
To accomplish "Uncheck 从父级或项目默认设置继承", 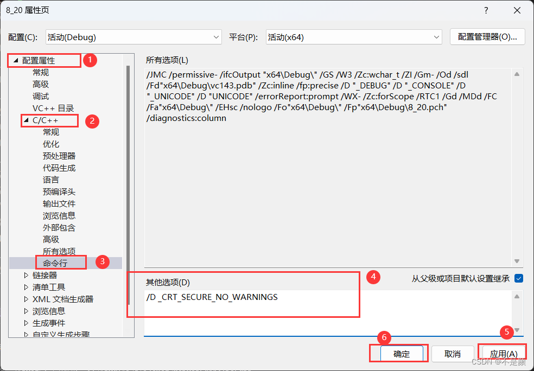I will pos(518,277).
